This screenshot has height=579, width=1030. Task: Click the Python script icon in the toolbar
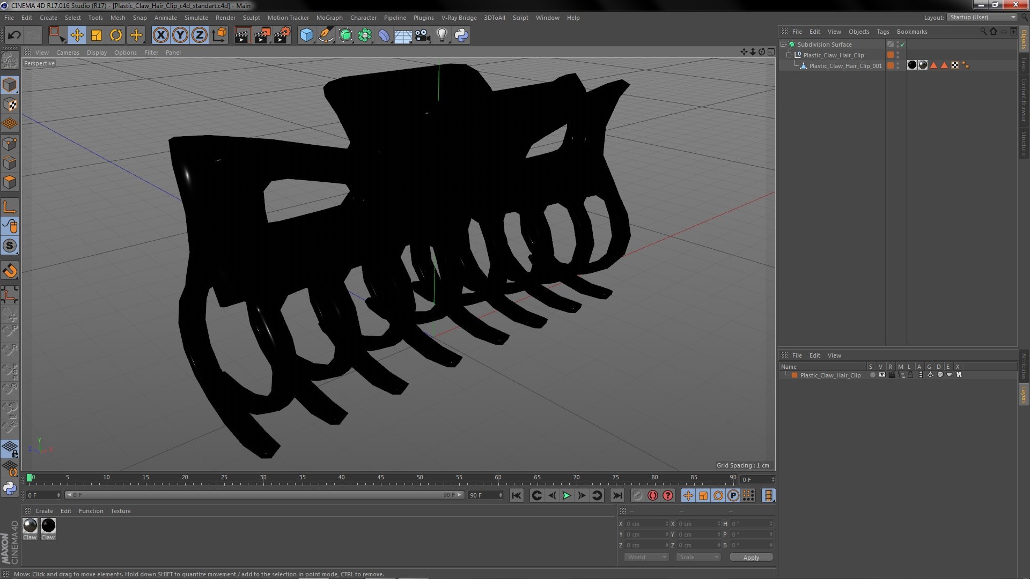click(x=461, y=35)
